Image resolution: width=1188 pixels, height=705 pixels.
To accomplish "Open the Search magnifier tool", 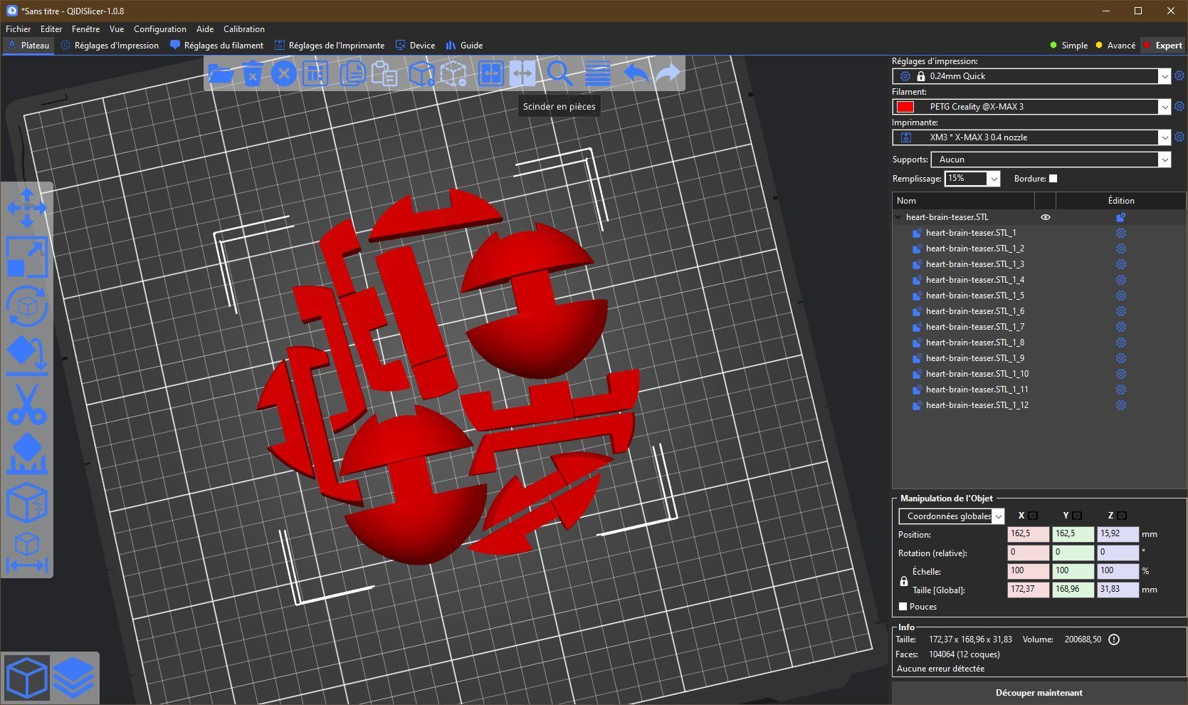I will 559,73.
